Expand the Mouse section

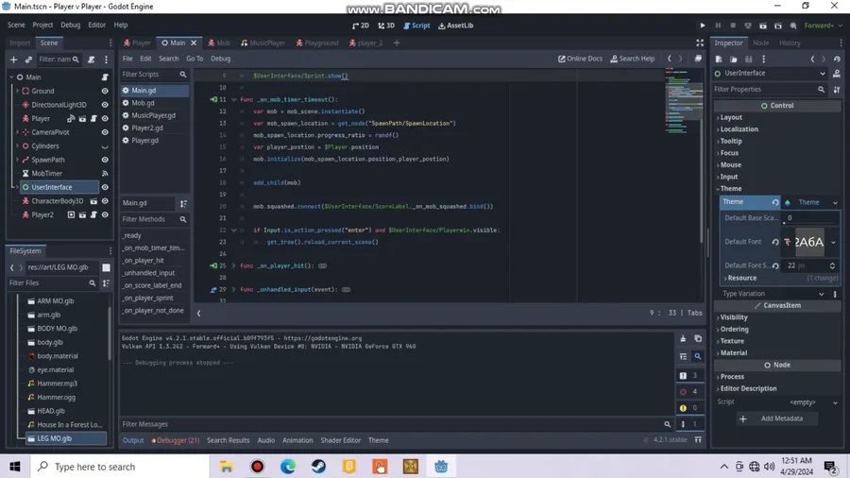coord(729,164)
